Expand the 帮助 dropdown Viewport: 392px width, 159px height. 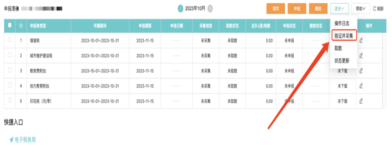361,9
